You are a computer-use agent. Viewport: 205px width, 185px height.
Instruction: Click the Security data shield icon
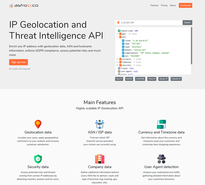pos(38,159)
